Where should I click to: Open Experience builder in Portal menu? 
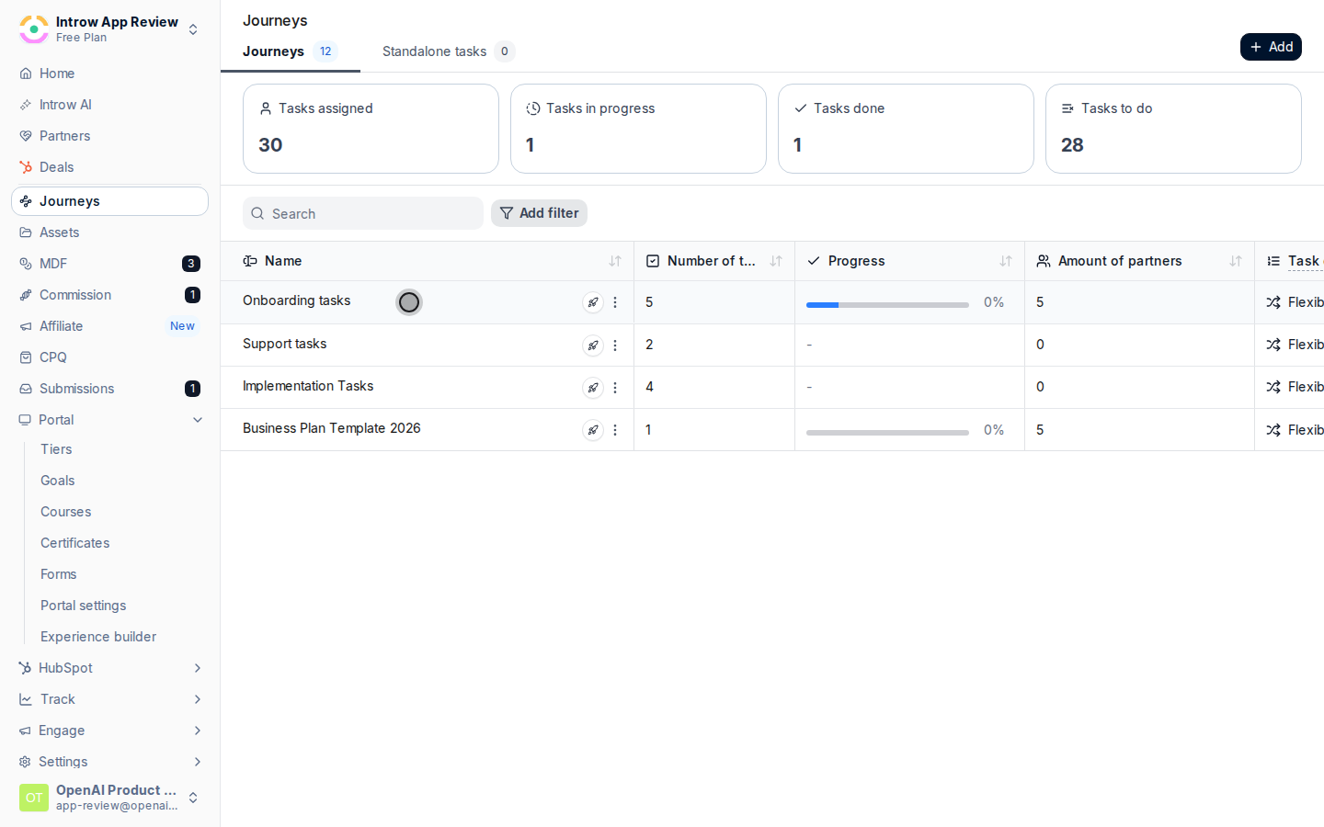click(x=98, y=637)
